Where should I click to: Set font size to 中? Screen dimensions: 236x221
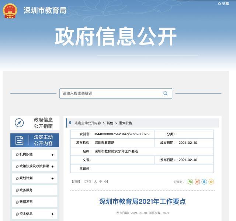(x=101, y=182)
